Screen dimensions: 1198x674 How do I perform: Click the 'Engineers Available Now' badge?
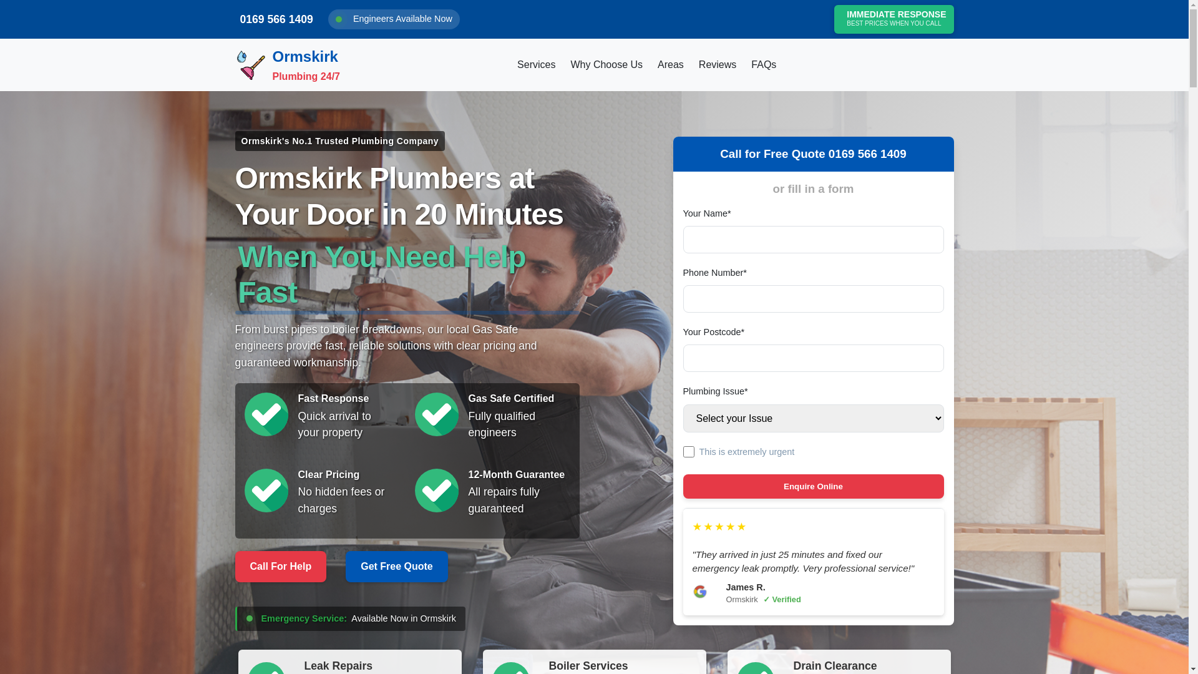[x=394, y=19]
